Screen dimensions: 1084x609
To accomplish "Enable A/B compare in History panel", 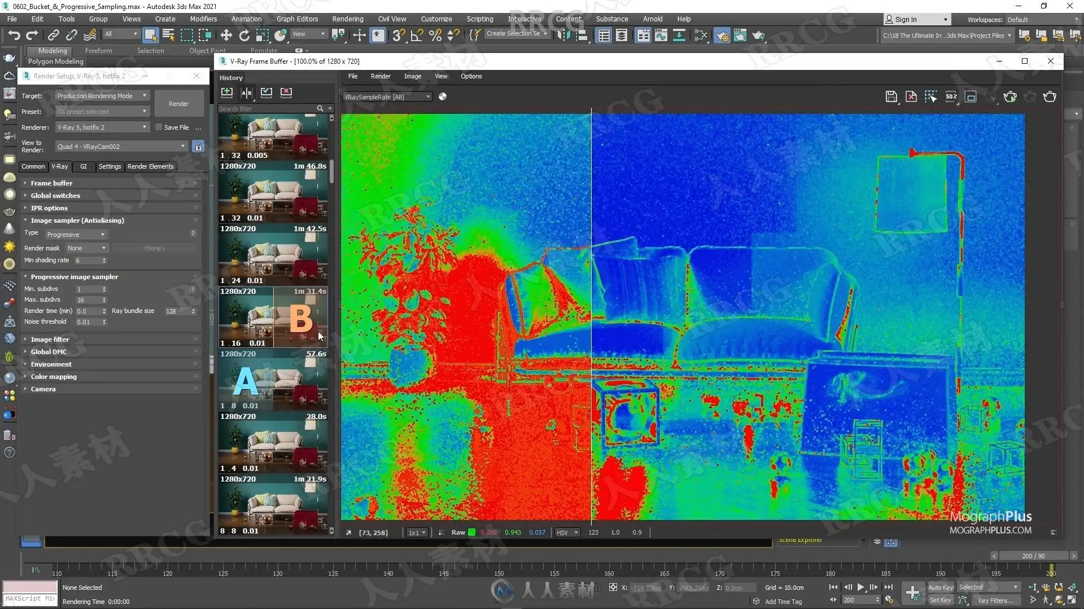I will (246, 92).
